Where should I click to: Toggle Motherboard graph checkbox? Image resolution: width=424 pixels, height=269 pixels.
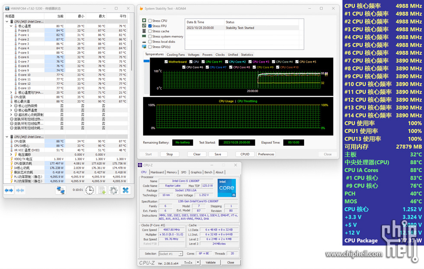click(x=166, y=62)
